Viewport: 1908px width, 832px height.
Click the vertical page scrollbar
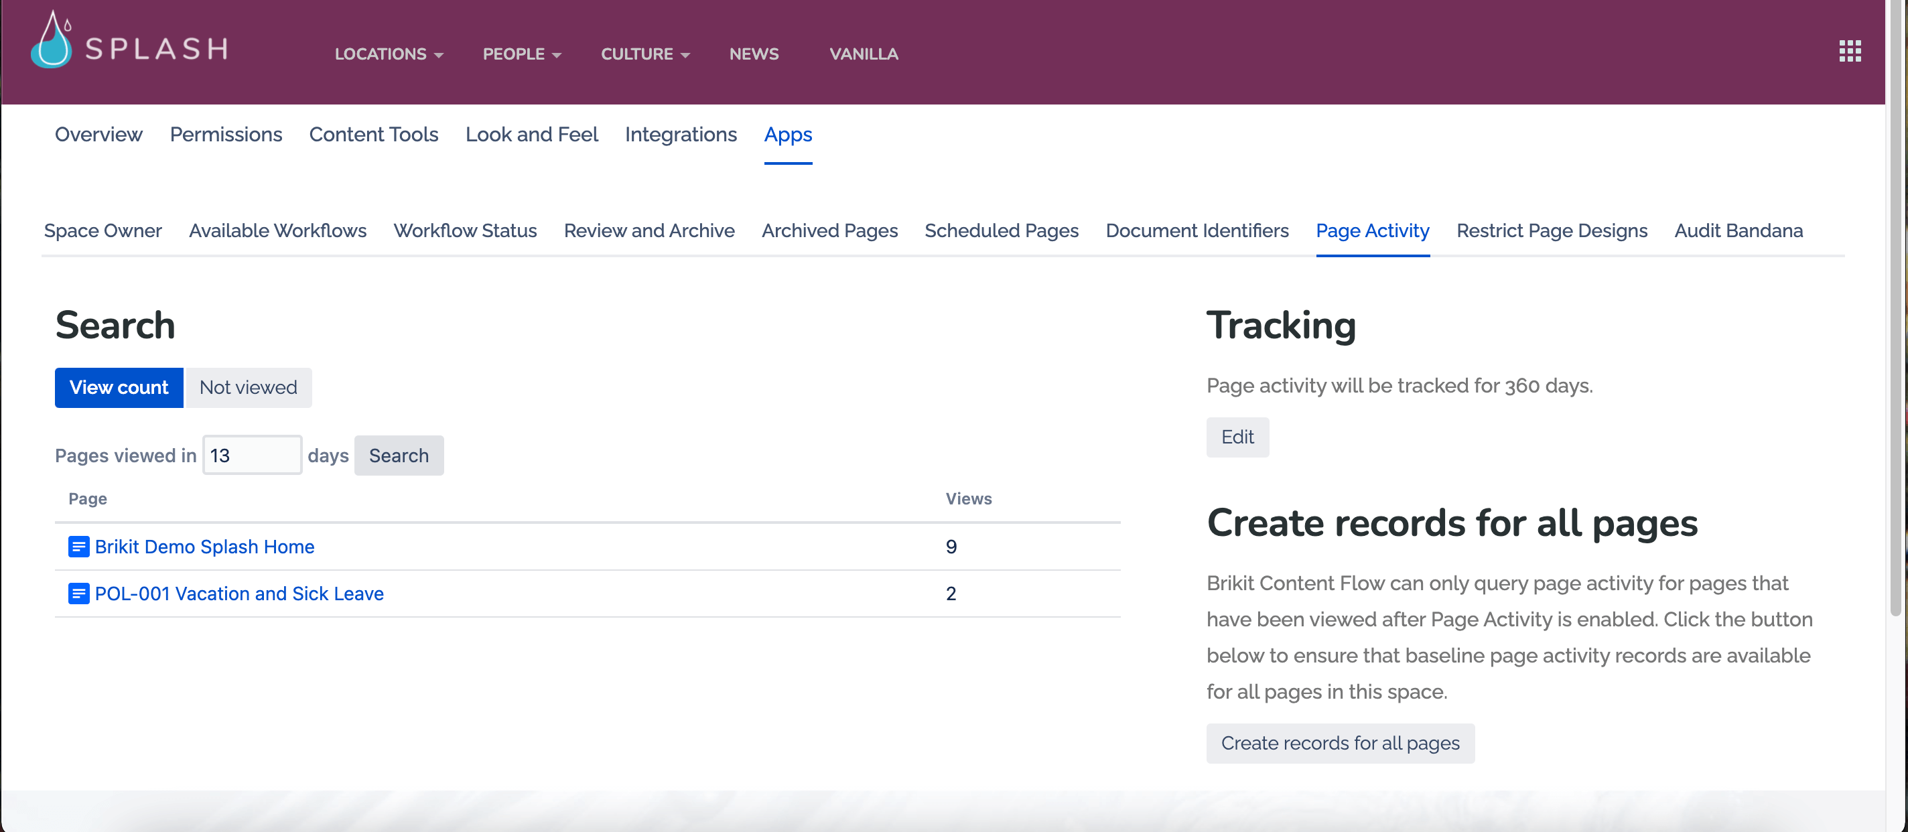[x=1896, y=307]
